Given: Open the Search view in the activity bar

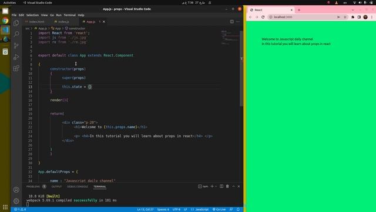Looking at the screenshot, I should point(16,34).
